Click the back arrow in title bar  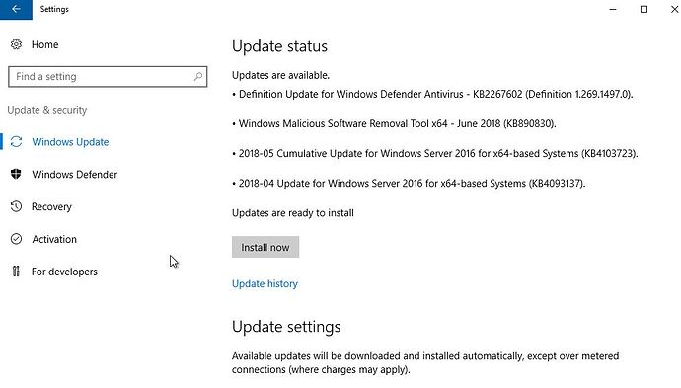pos(16,9)
